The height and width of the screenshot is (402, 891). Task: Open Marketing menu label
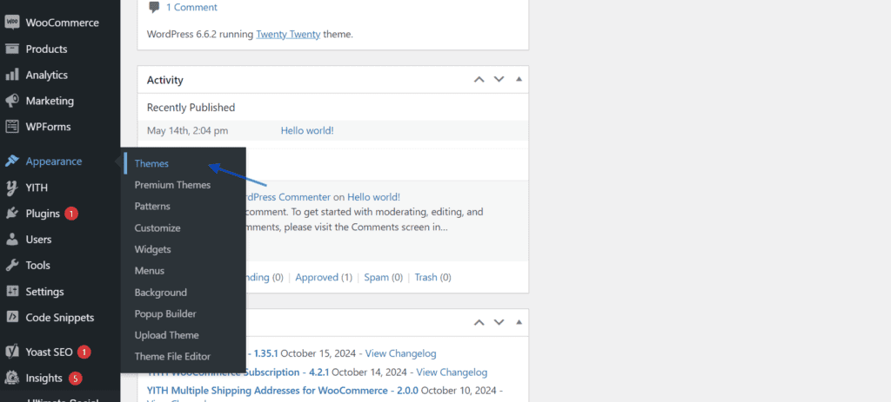(50, 101)
